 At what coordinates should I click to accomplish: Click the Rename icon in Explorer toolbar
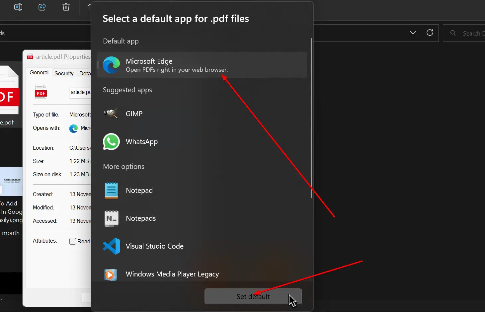click(x=18, y=7)
